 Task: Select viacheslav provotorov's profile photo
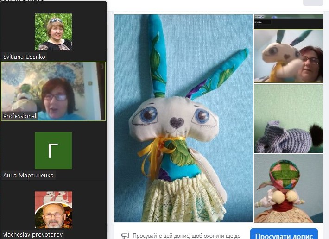click(53, 210)
